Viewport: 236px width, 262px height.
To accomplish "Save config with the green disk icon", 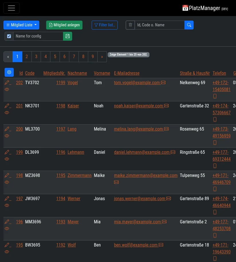I will tap(68, 36).
